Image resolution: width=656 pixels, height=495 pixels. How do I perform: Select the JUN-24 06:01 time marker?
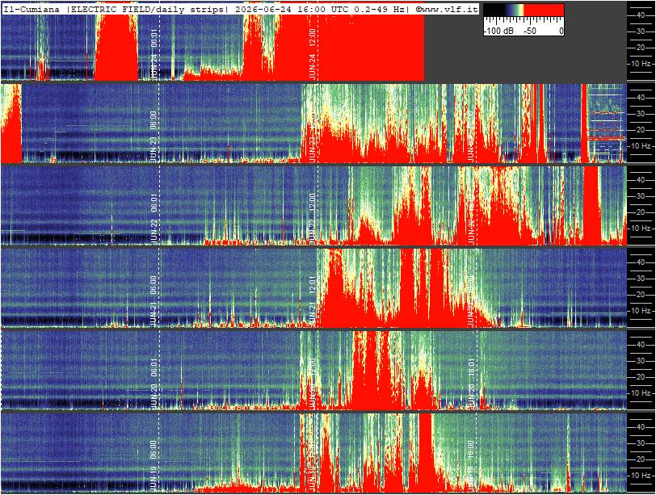point(154,53)
